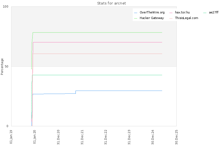Click the 01.Jan.20 x-axis label
This screenshot has height=168, width=224.
point(34,137)
